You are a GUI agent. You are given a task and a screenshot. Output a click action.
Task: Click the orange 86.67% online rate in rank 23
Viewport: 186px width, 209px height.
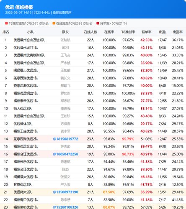click(x=109, y=207)
